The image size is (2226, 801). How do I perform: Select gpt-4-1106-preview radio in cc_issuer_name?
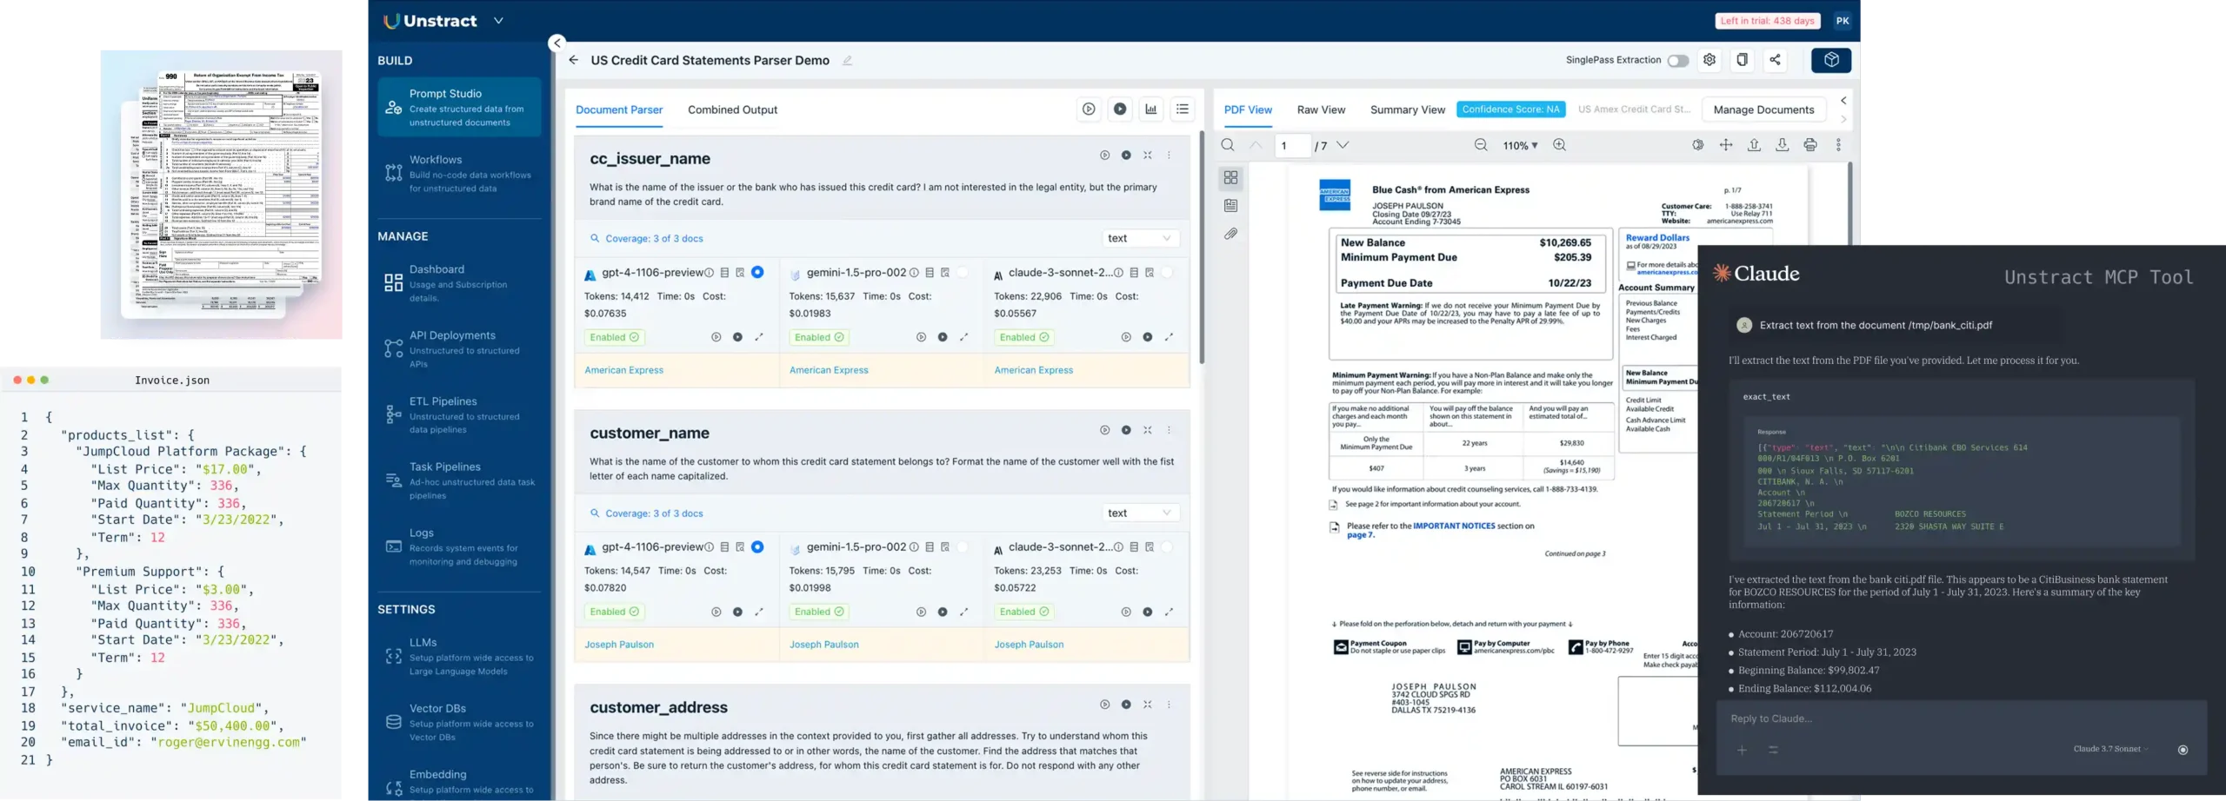click(x=757, y=272)
